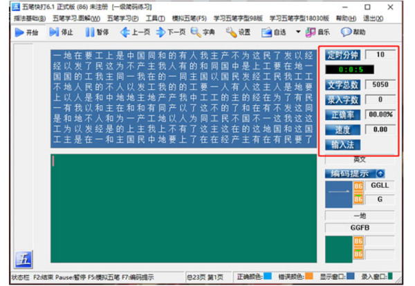This screenshot has height=286, width=415.
Task: Open 学习五笔字型98版 menu
Action: pyautogui.click(x=238, y=19)
